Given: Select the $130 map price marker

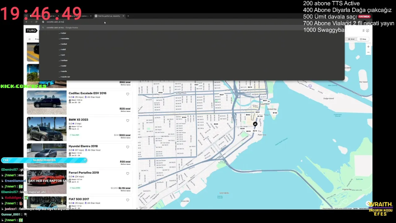Looking at the screenshot, I should pos(184,117).
